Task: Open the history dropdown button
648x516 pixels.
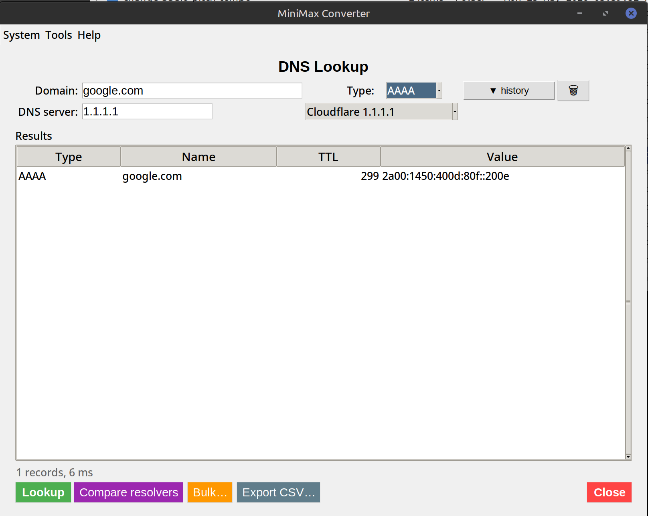Action: coord(508,91)
